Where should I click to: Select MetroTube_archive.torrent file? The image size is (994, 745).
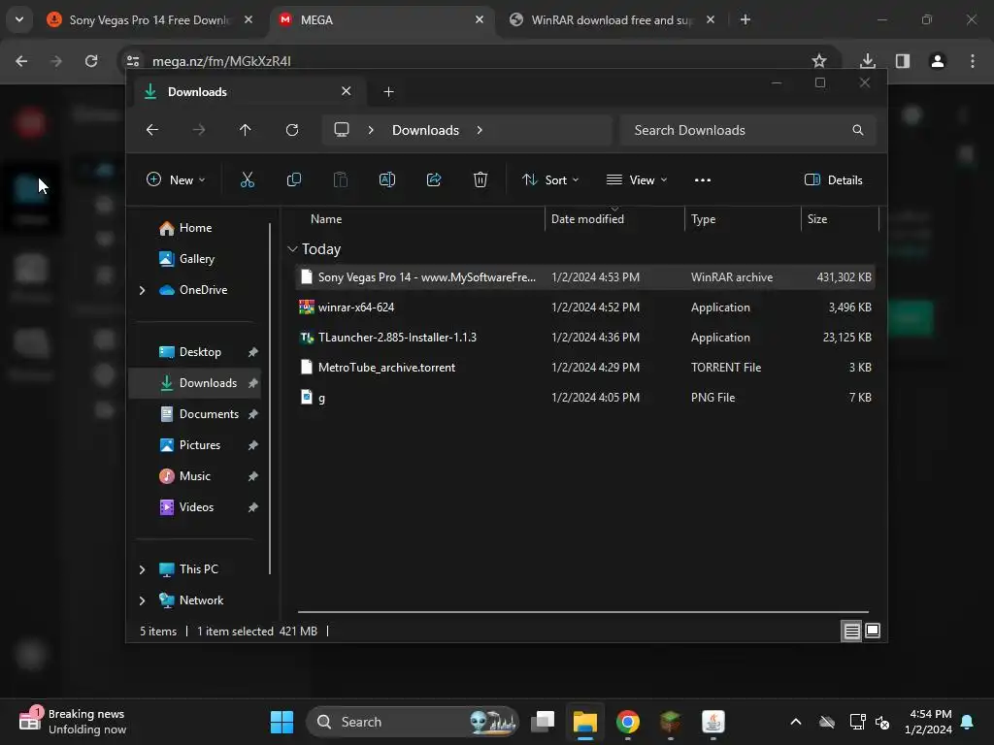coord(585,368)
